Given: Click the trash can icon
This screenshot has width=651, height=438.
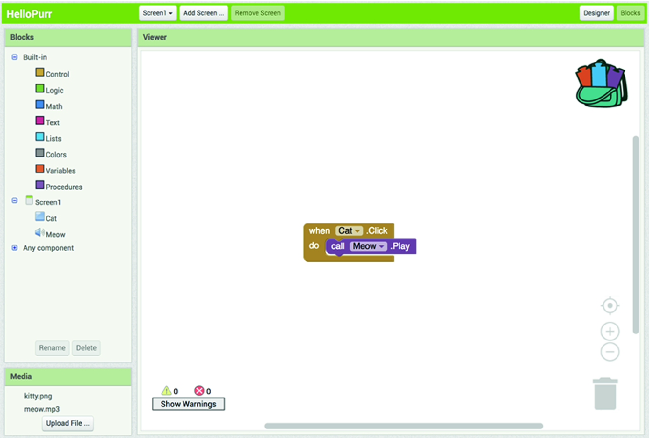Looking at the screenshot, I should pyautogui.click(x=605, y=394).
